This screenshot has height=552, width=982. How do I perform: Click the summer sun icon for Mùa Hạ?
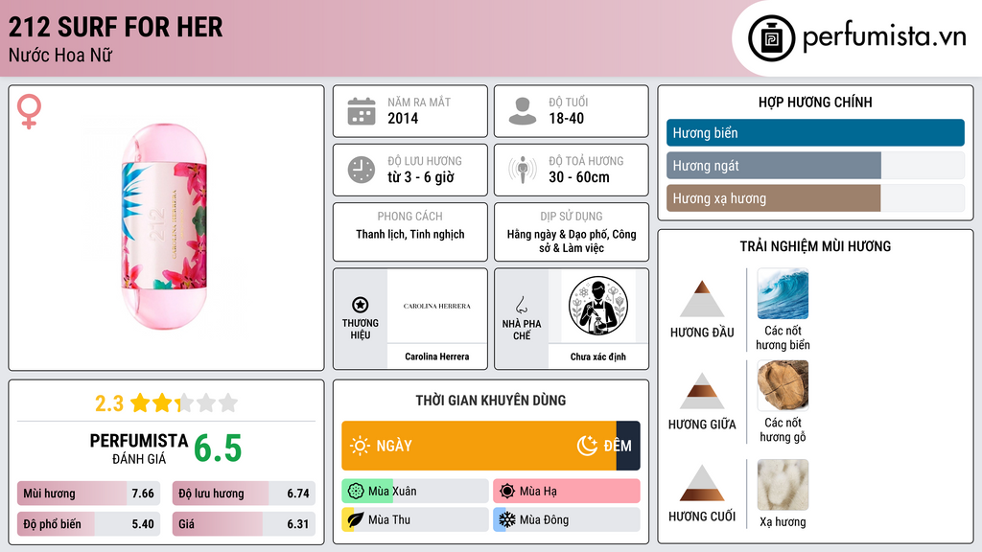point(507,492)
